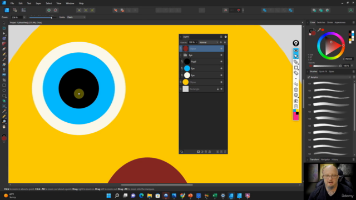Select the Zoom tool

tap(4, 122)
